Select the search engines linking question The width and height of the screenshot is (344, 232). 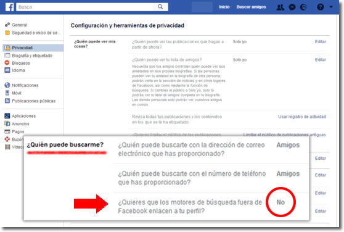(190, 207)
